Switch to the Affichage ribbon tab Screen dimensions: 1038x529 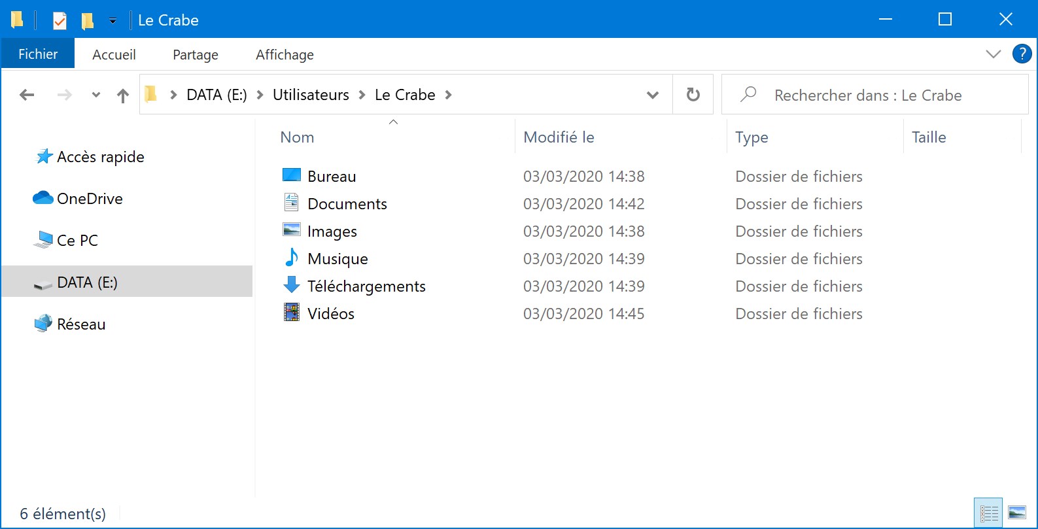click(x=285, y=55)
